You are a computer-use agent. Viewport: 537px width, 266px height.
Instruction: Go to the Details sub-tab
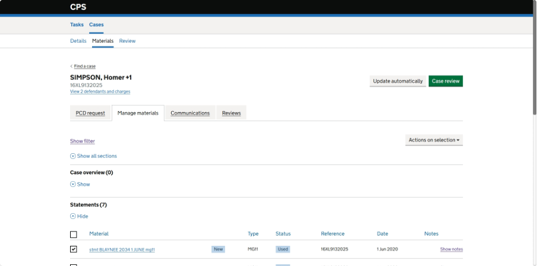pyautogui.click(x=78, y=41)
